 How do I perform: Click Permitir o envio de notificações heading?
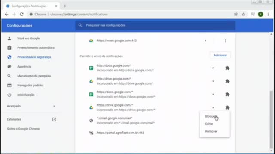[101, 56]
